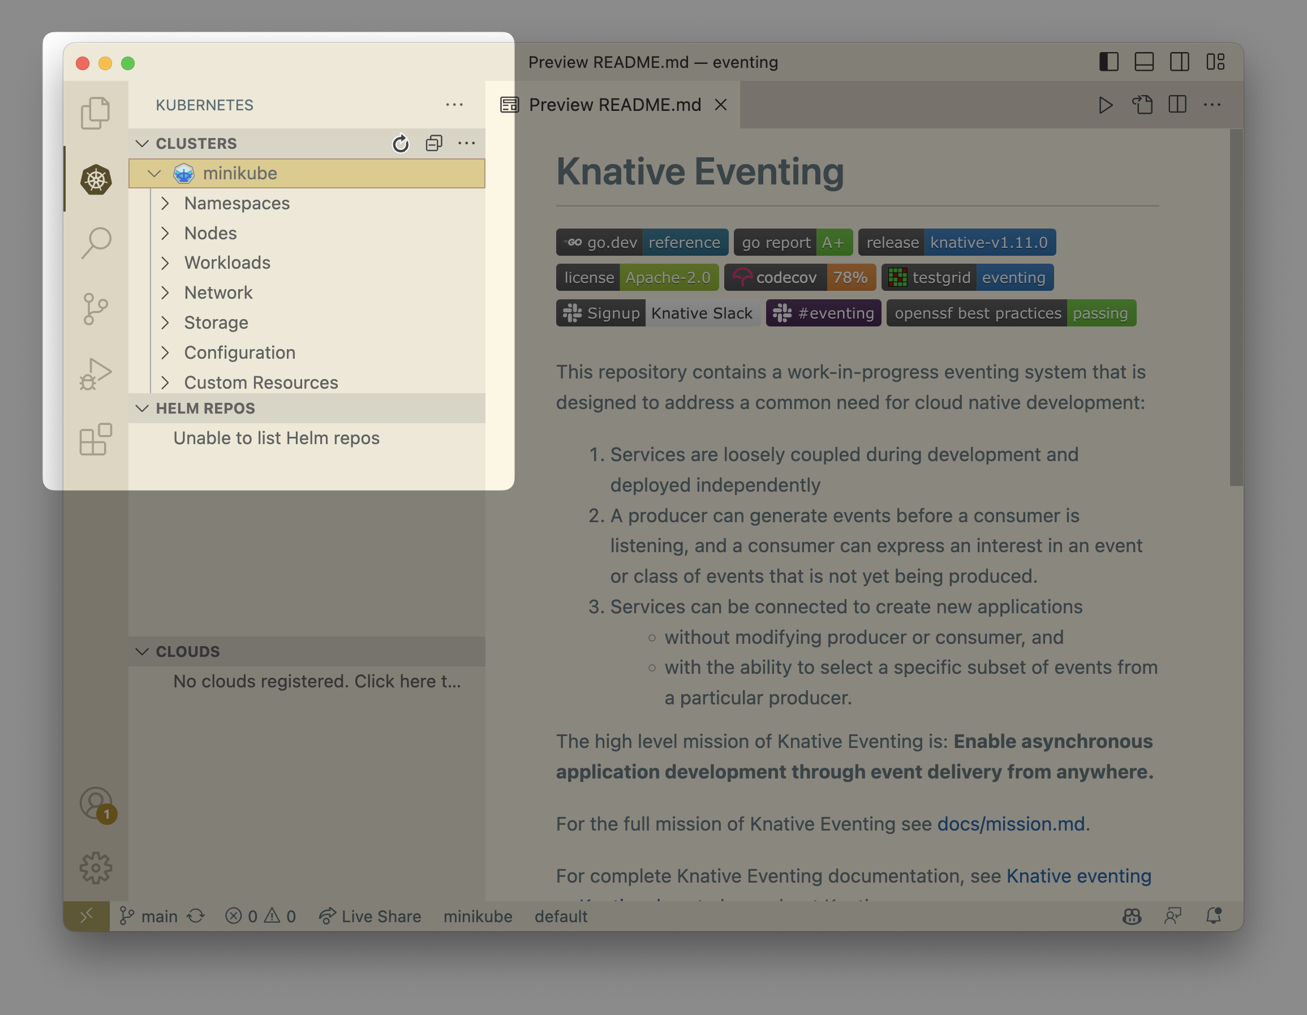Click the Accounts icon in the activity bar
1307x1015 pixels.
point(96,802)
